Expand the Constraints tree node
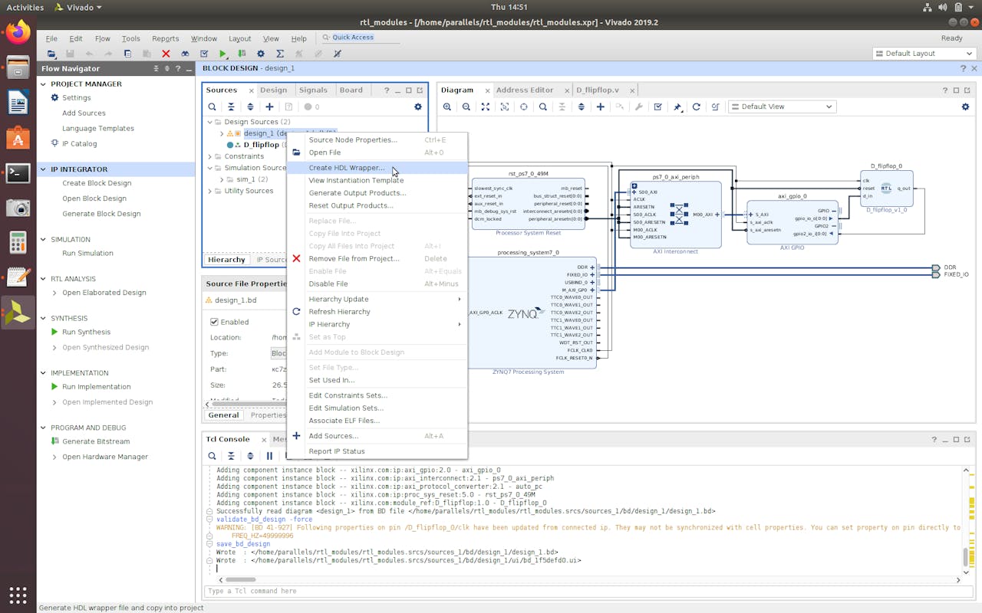Screen dimensions: 982x613 tap(210, 156)
